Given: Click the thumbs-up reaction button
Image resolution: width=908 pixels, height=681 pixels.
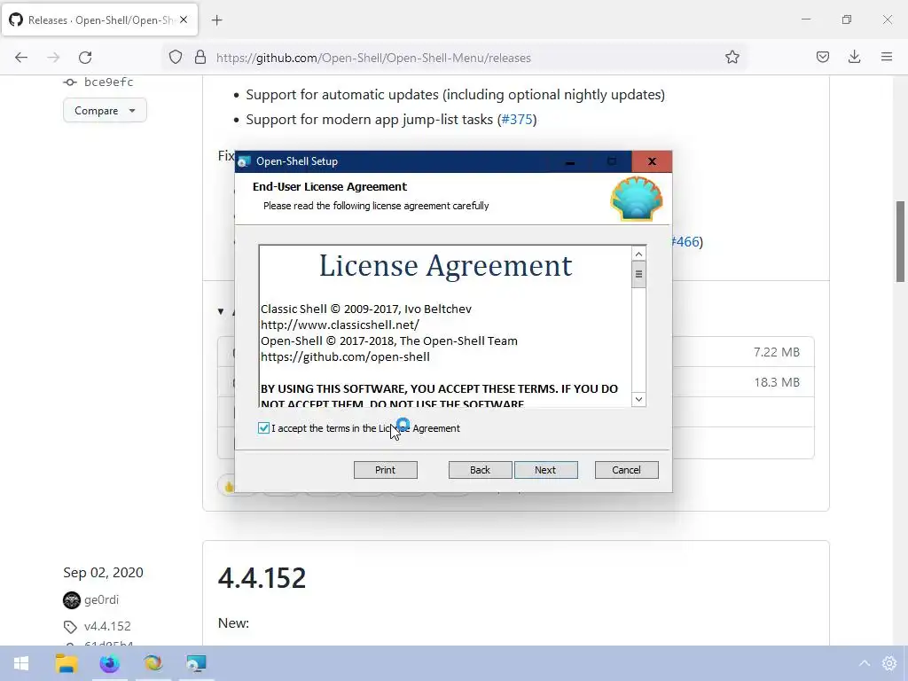Looking at the screenshot, I should [230, 487].
